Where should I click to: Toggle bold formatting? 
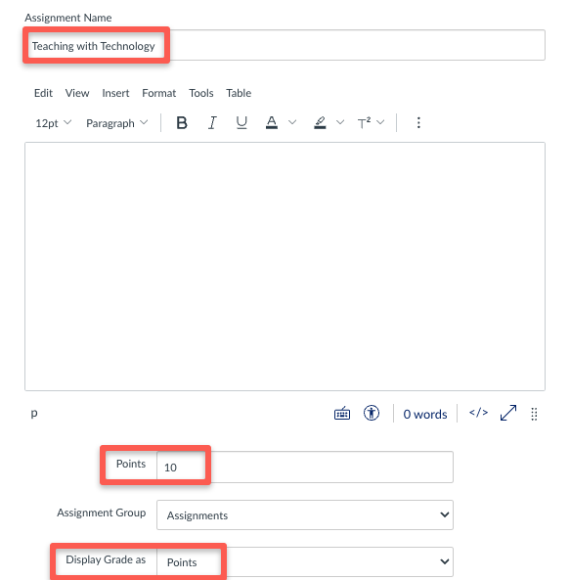click(182, 123)
